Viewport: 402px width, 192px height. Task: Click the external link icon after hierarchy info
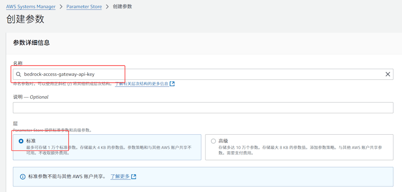click(172, 84)
